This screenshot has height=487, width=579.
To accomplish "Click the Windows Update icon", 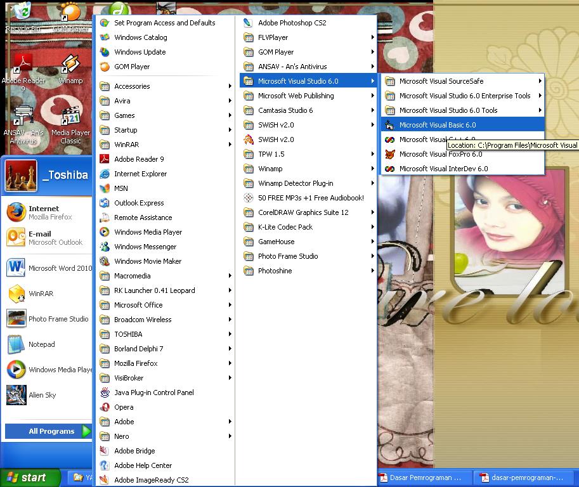I will [105, 52].
